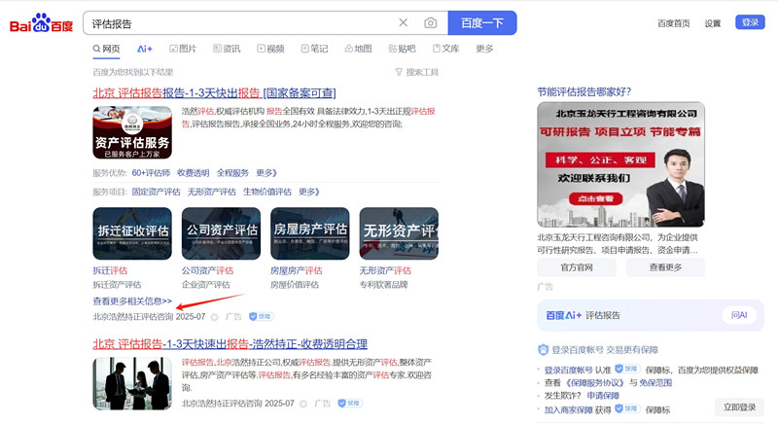Click 保障 badge under second result
Viewport: 778px width, 424px height.
click(350, 404)
